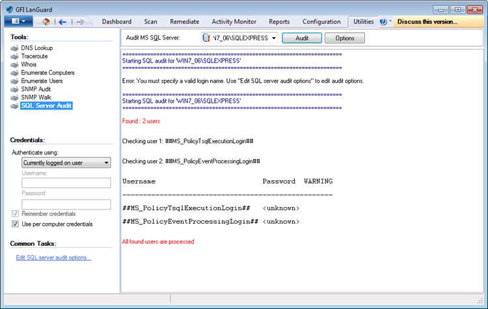Viewport: 488px width, 309px height.
Task: Click the Audit button
Action: (x=302, y=38)
